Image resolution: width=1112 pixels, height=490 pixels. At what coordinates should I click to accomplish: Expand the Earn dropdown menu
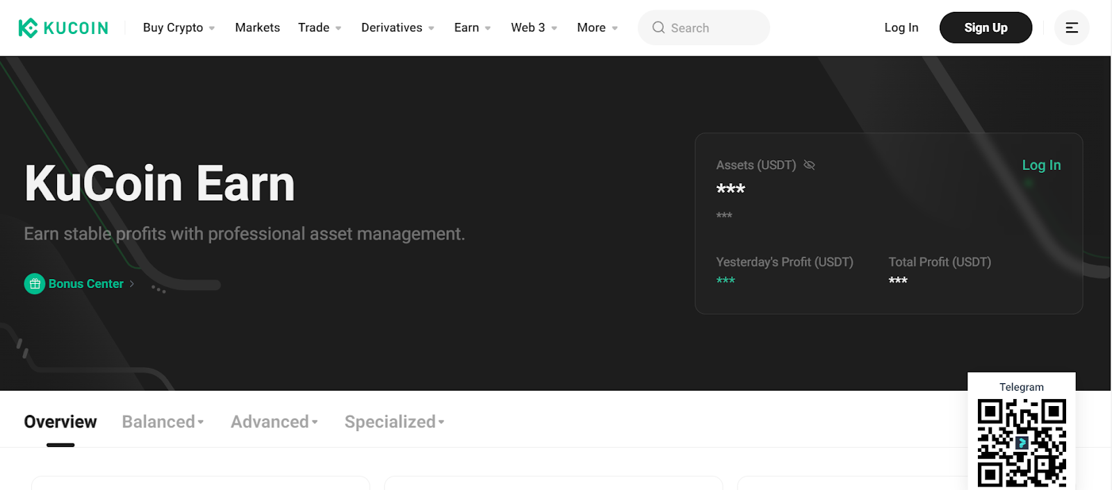473,28
